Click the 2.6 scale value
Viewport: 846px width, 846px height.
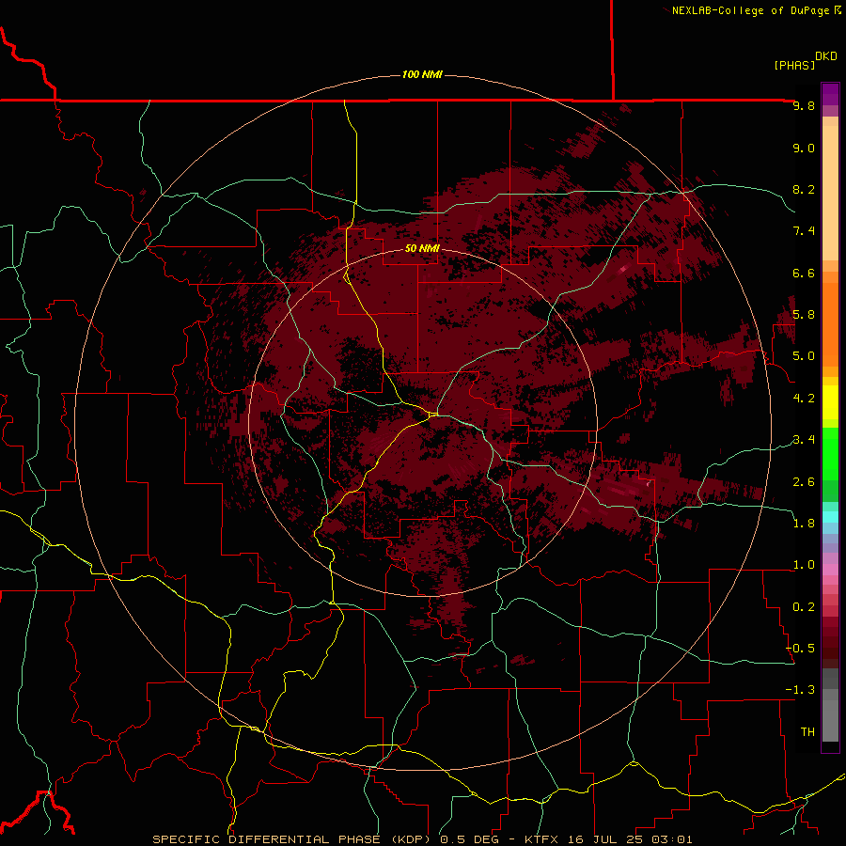[x=804, y=481]
